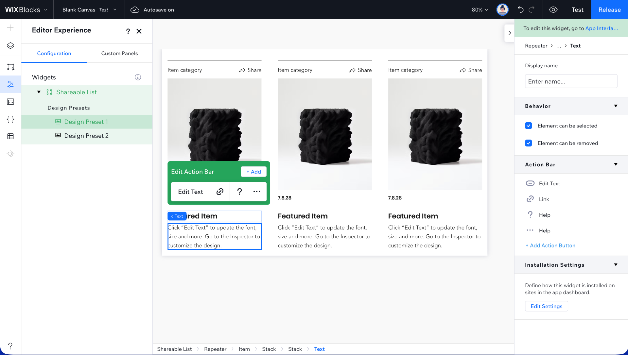Open the WIX Blocks dropdown menu

(26, 10)
